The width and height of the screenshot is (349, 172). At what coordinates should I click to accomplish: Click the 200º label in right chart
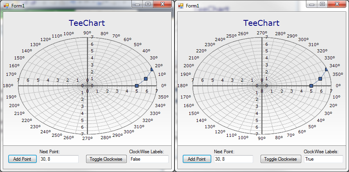[x=189, y=66]
